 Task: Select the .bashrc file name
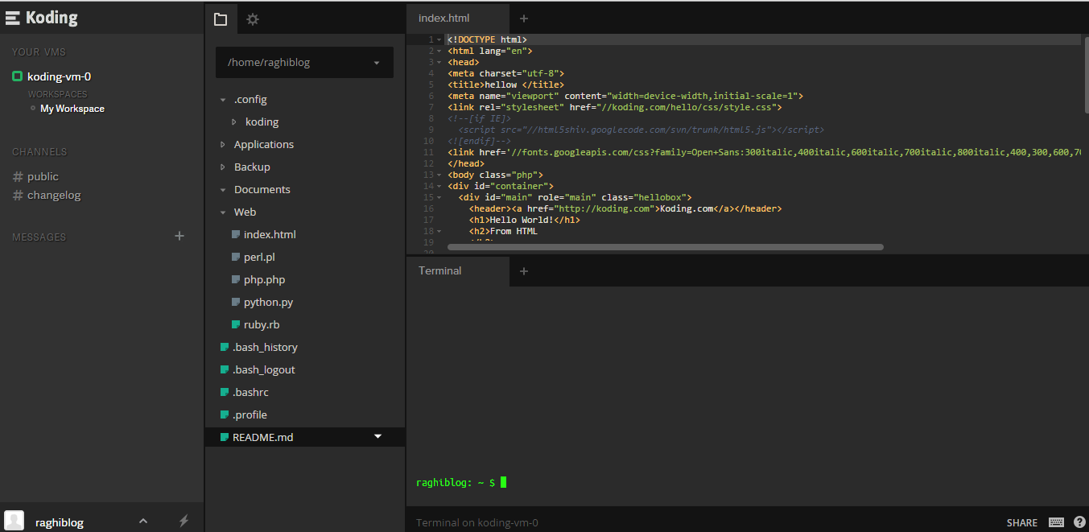click(x=250, y=393)
